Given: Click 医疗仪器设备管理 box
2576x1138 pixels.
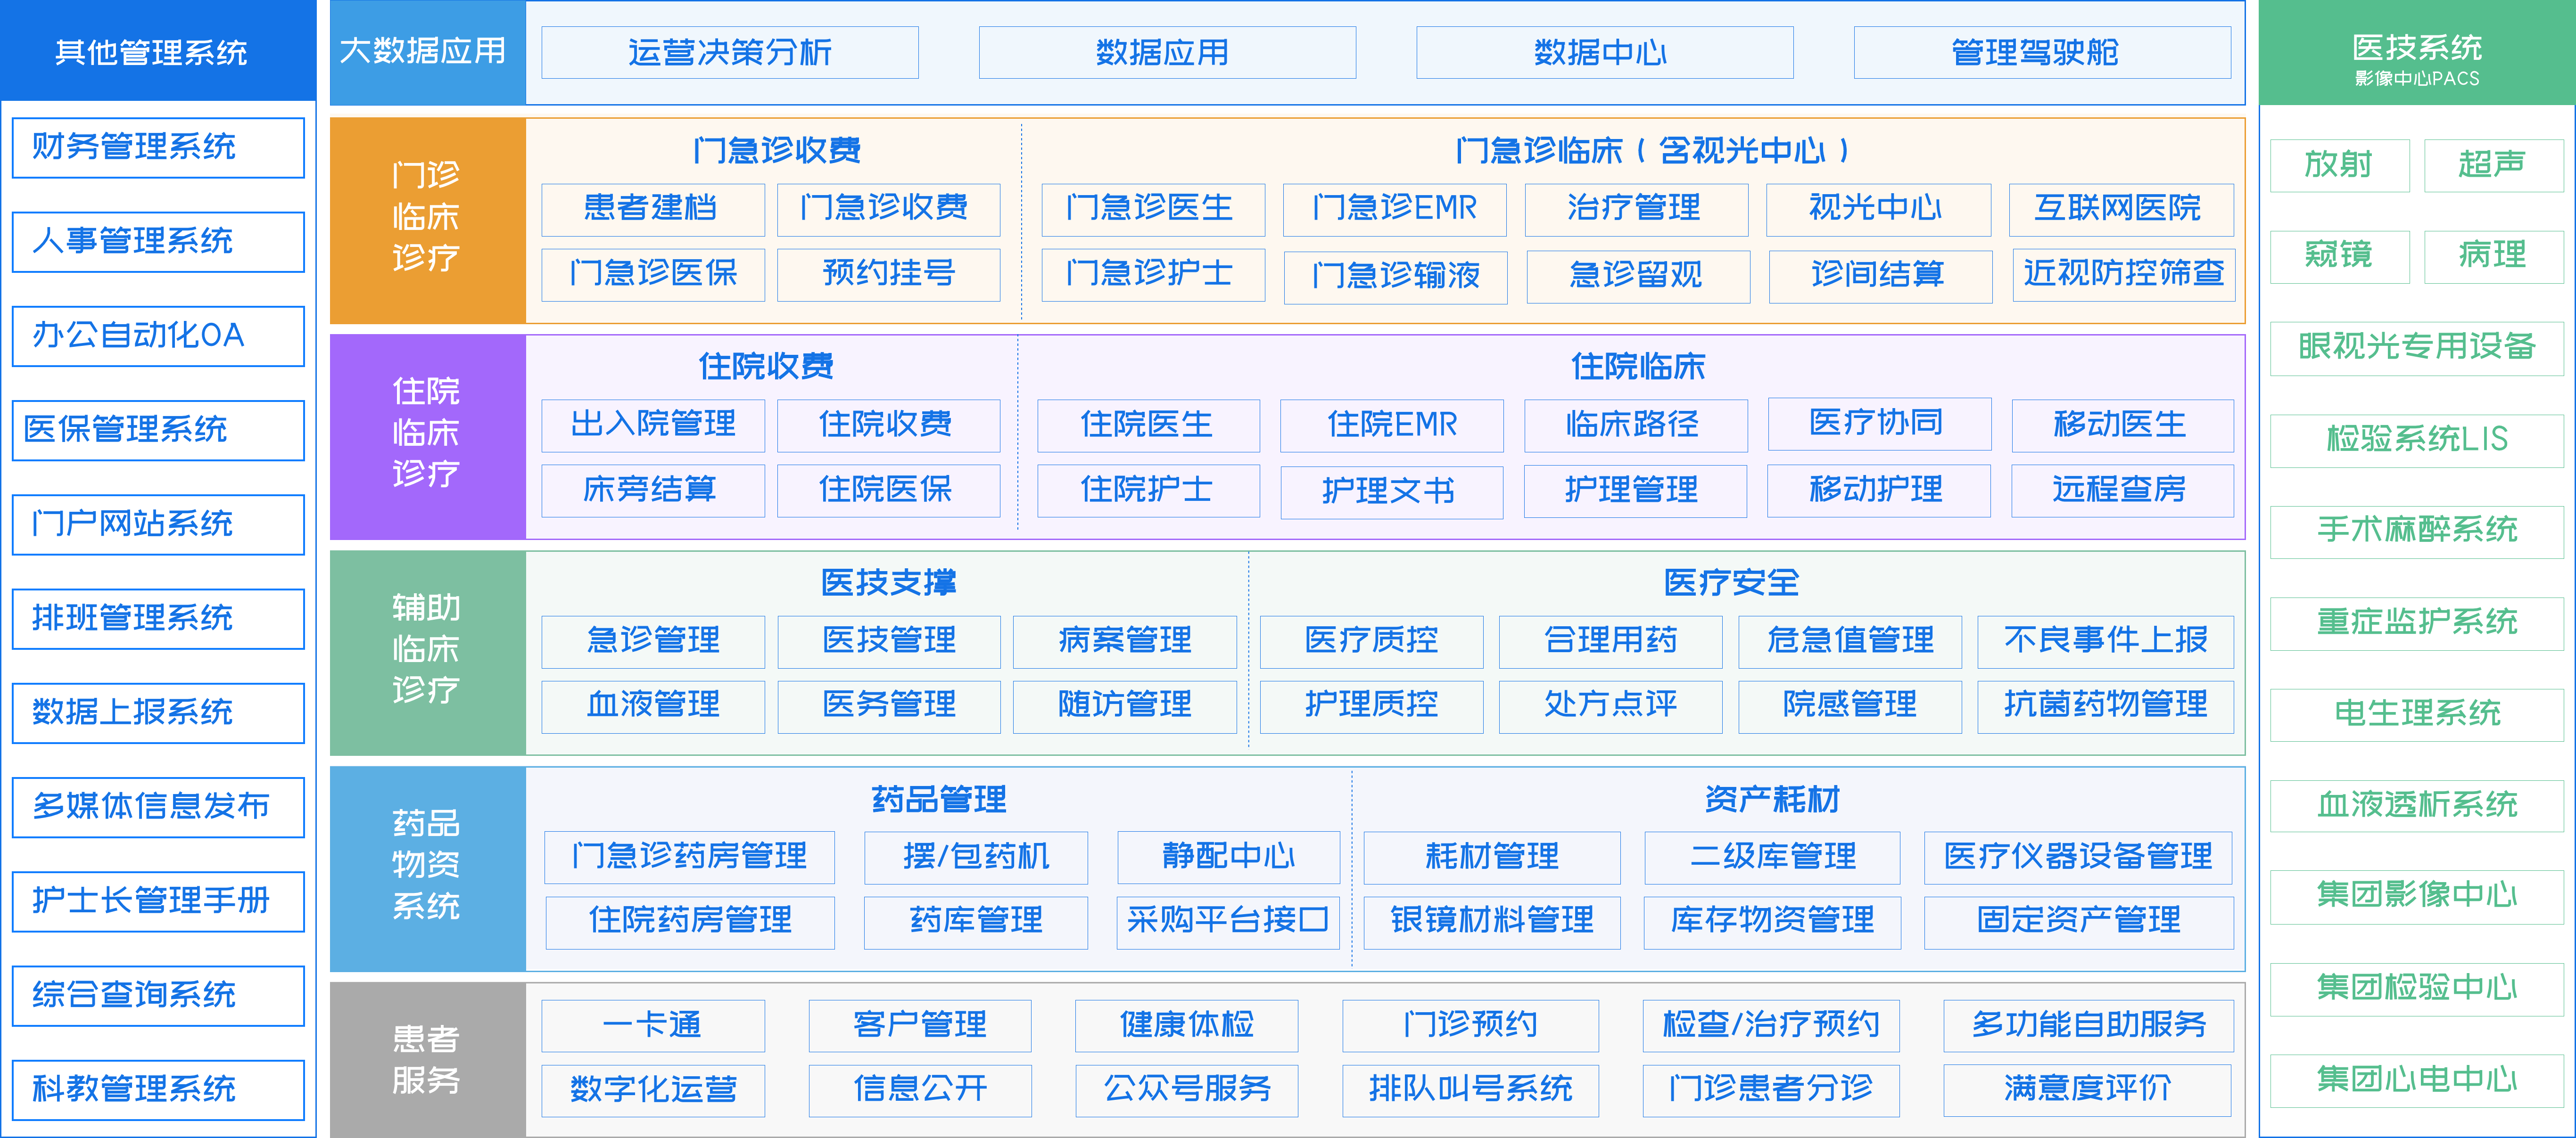Looking at the screenshot, I should click(x=2078, y=858).
